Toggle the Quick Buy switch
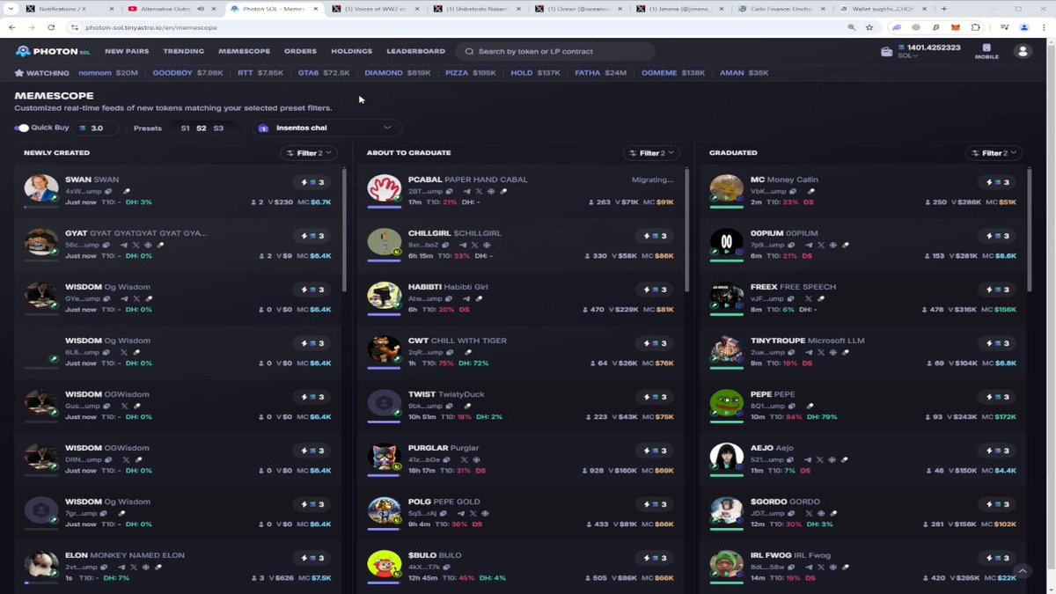The width and height of the screenshot is (1056, 594). click(x=22, y=128)
